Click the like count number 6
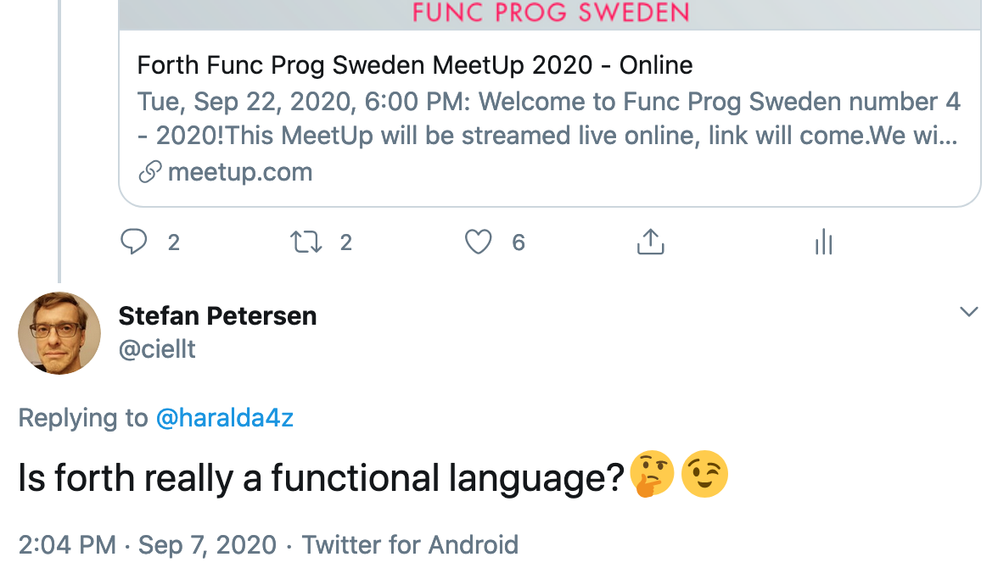 click(x=519, y=242)
